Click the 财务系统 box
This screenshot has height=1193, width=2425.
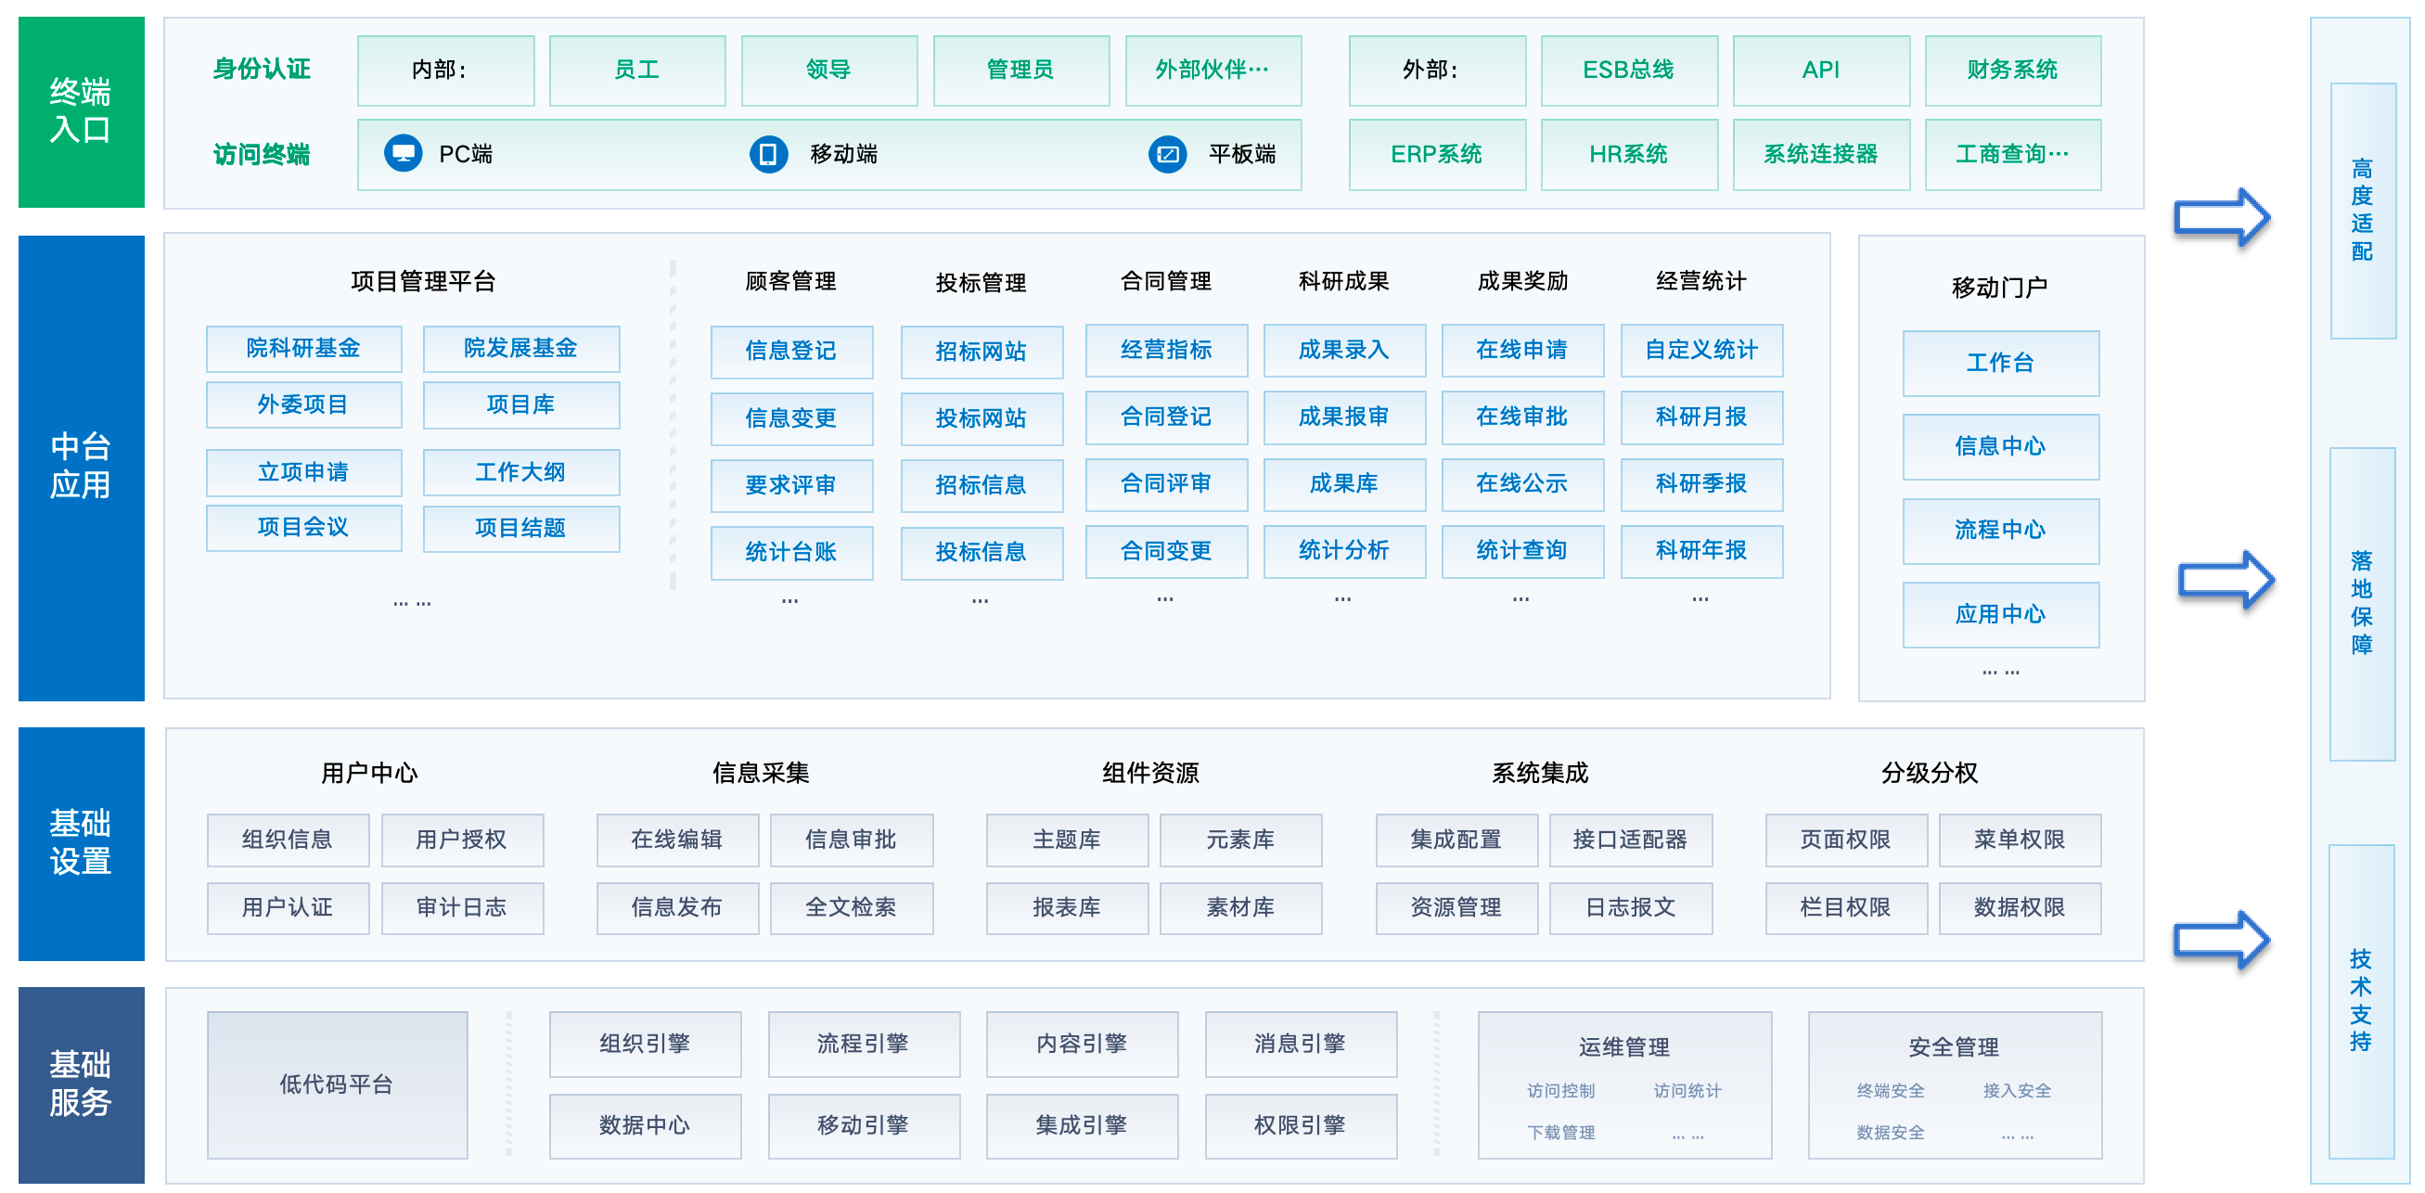(x=2014, y=71)
